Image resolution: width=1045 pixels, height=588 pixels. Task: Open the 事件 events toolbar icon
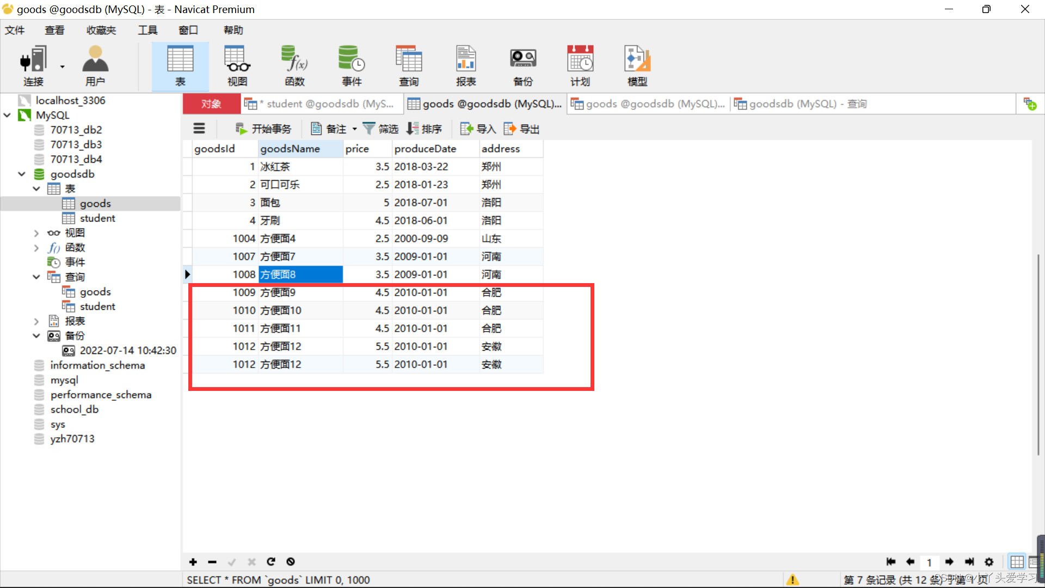point(352,65)
